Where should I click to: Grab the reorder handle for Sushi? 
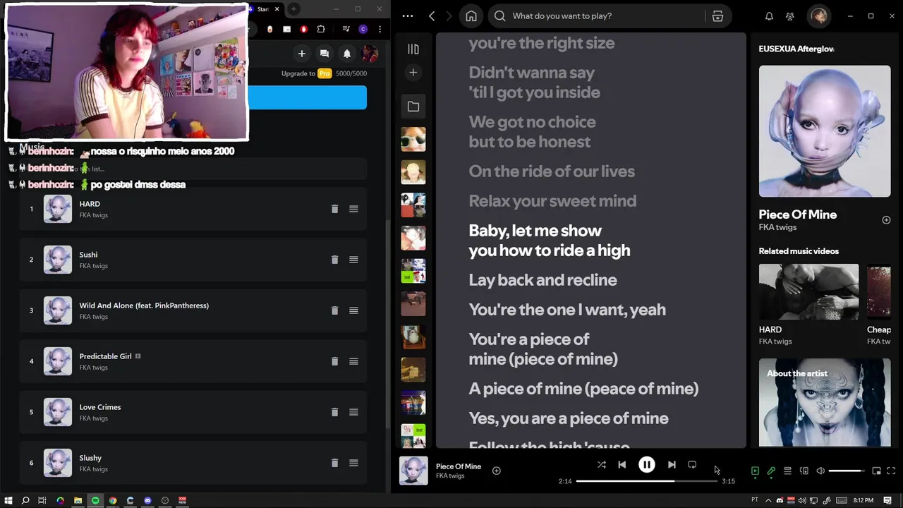[x=353, y=260]
